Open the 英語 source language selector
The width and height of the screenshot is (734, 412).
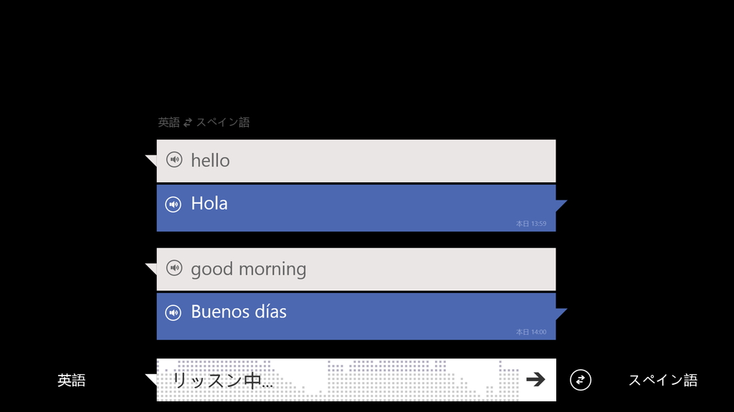(71, 380)
